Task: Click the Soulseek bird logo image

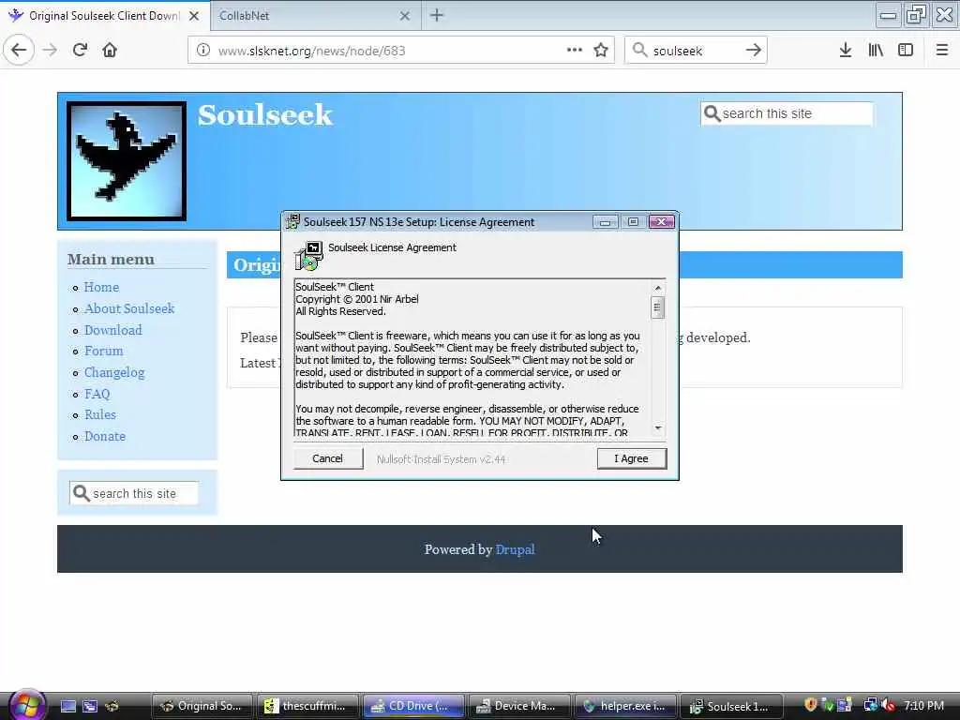Action: pos(127,161)
